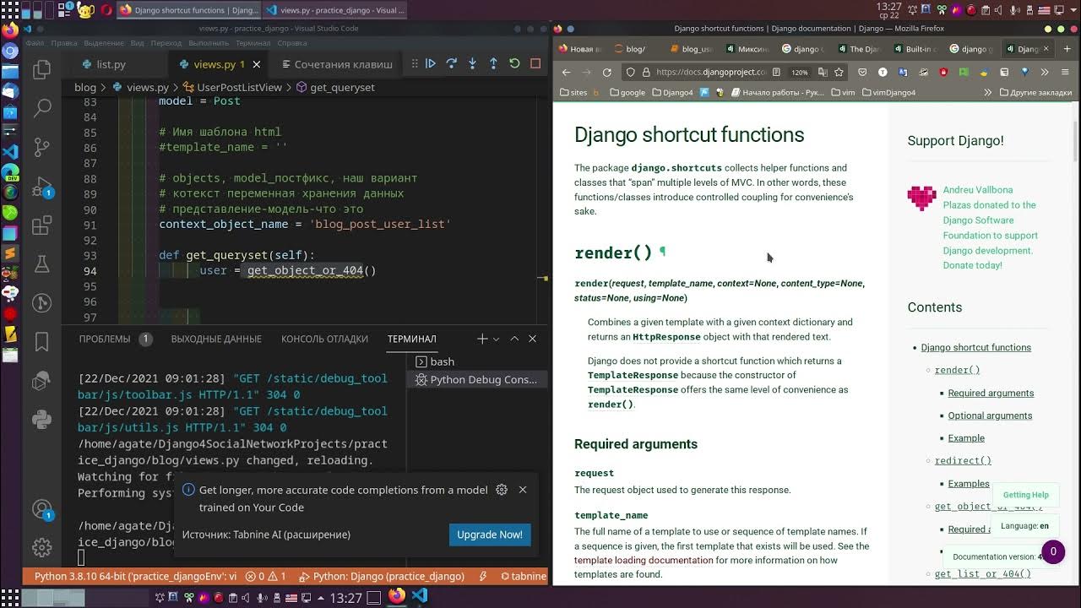Maximize the terminal panel with the chevron up
This screenshot has width=1081, height=608.
pos(514,339)
